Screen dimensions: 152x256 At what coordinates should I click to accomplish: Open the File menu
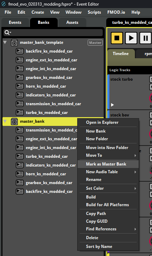point(8,12)
